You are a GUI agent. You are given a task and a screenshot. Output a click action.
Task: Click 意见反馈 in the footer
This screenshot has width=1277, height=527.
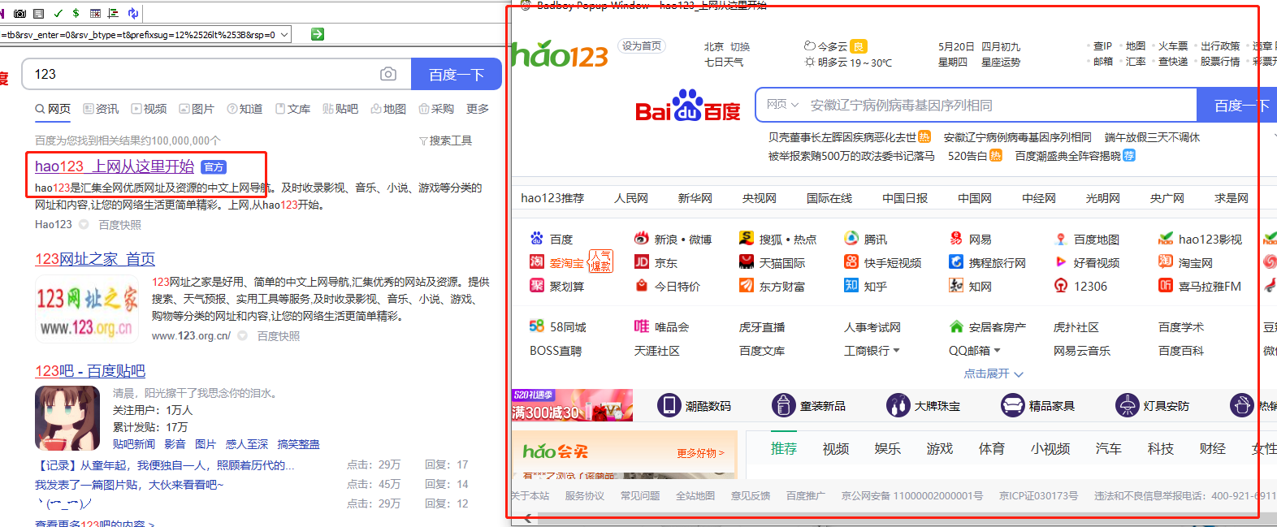click(x=751, y=496)
